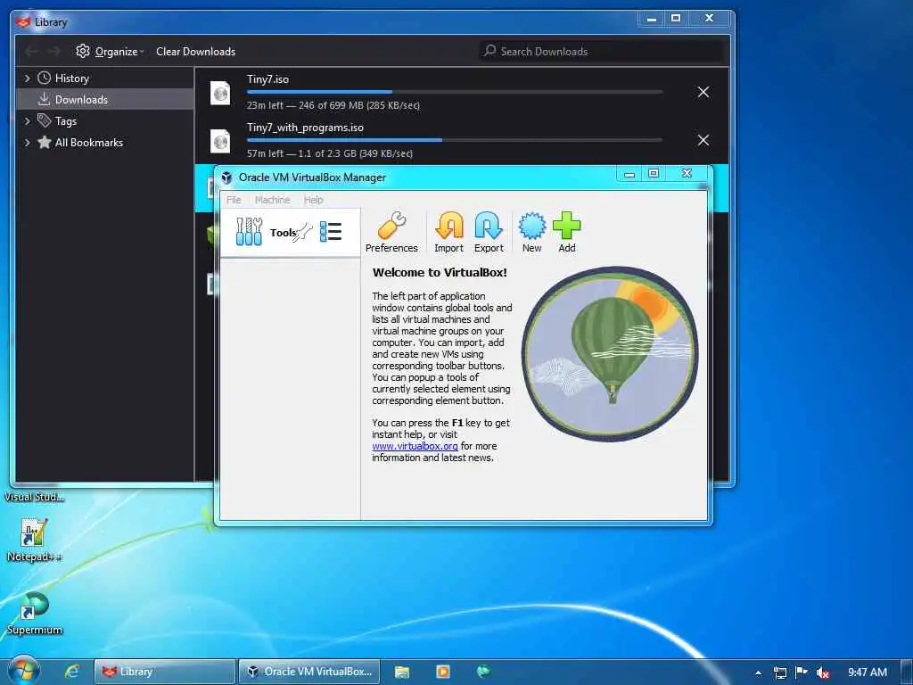
Task: Click the '57m left — 1.1 of 2.3 GB' status
Action: click(330, 153)
